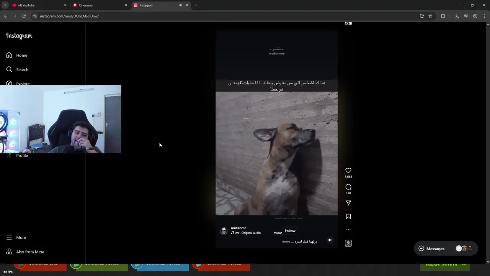
Task: Open audio thumbnail below reel actions
Action: 348,243
